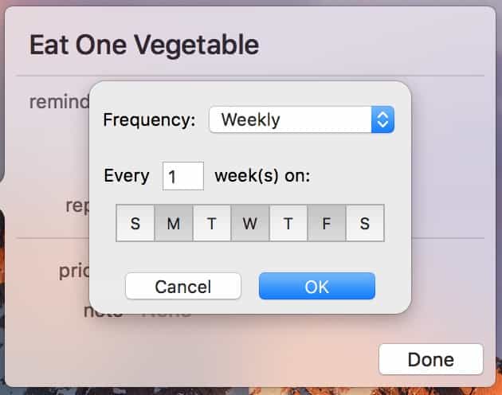Click the Every label text

127,176
